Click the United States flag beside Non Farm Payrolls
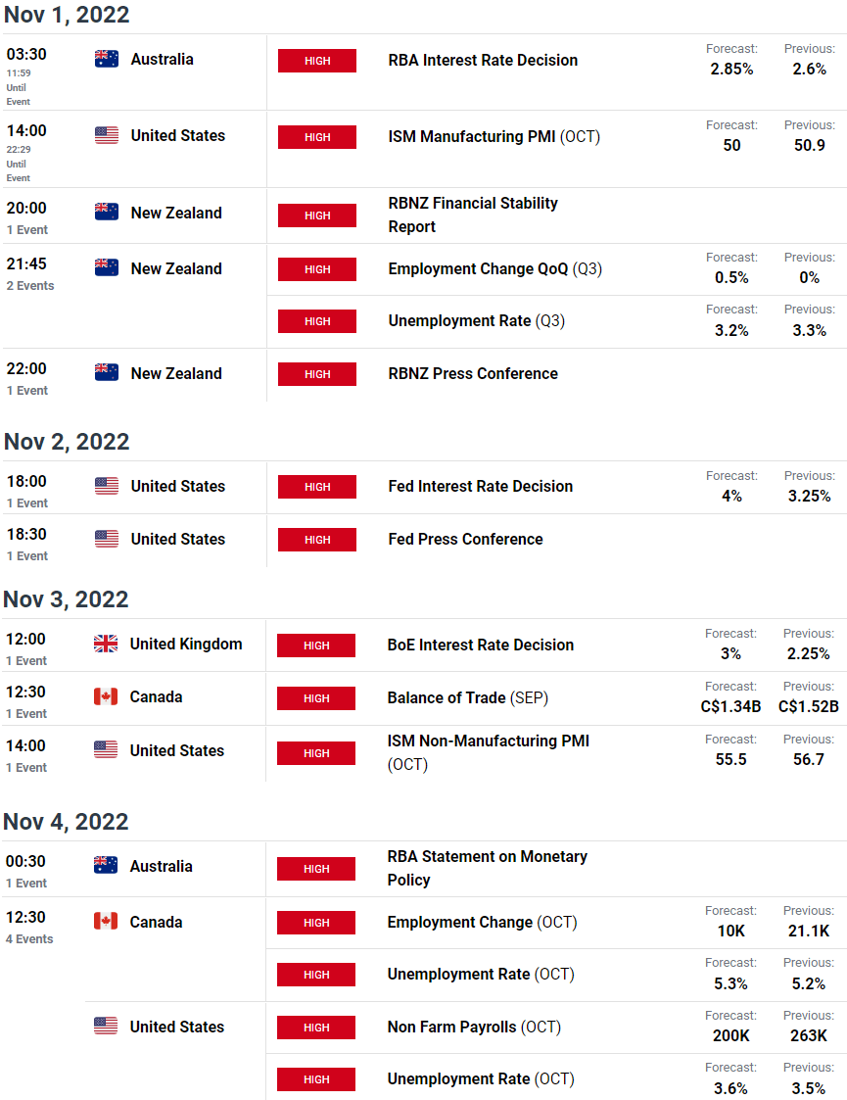 (x=106, y=1026)
